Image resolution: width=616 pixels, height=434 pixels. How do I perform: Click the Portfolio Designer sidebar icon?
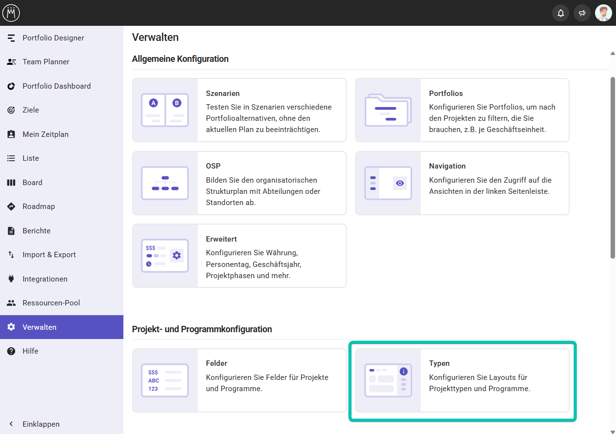point(11,38)
